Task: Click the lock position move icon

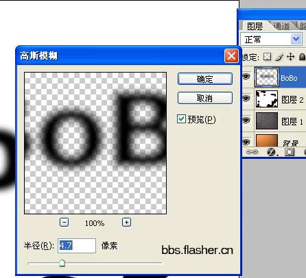Action: coord(290,57)
